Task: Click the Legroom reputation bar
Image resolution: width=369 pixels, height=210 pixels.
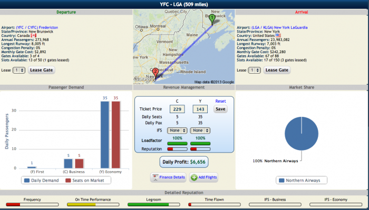Action: pyautogui.click(x=154, y=205)
